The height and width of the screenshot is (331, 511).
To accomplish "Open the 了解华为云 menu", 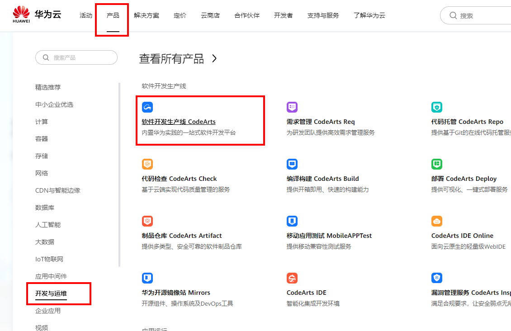I will 369,15.
